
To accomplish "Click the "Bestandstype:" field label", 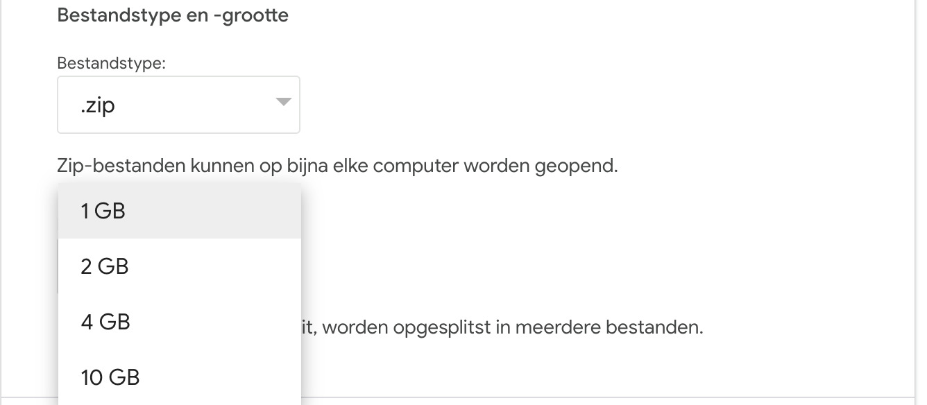I will 111,64.
